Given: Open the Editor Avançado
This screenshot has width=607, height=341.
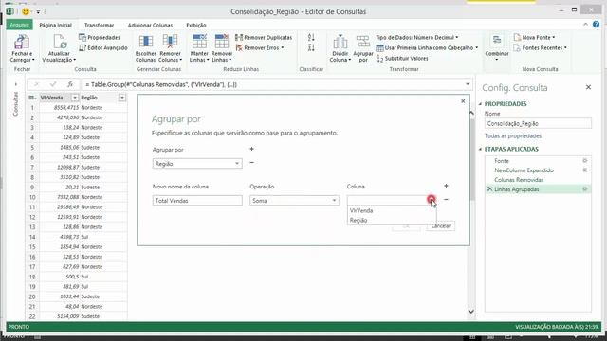Looking at the screenshot, I should (x=103, y=48).
